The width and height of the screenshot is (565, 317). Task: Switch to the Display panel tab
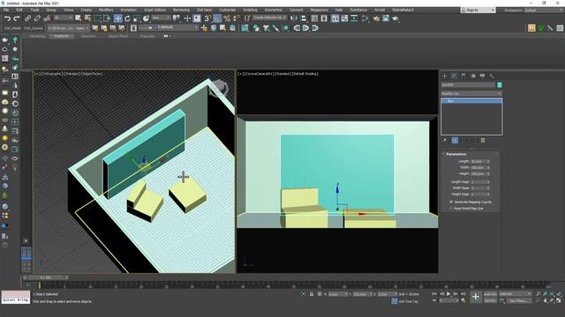[483, 76]
